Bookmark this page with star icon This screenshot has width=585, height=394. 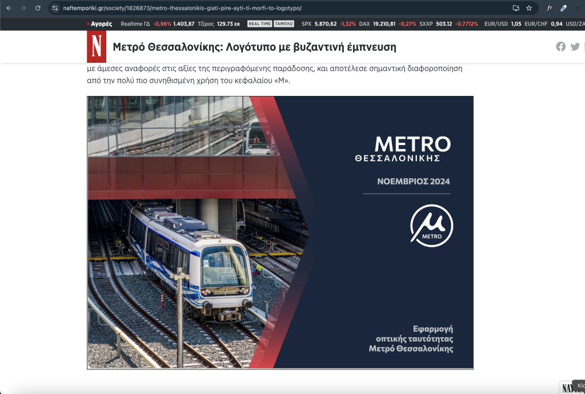coord(529,8)
